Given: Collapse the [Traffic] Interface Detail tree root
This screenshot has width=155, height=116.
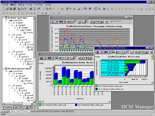Looking at the screenshot, I should tap(3, 69).
